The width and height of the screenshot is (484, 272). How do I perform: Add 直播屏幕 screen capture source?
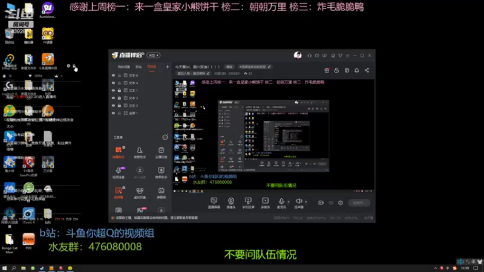pos(214,203)
